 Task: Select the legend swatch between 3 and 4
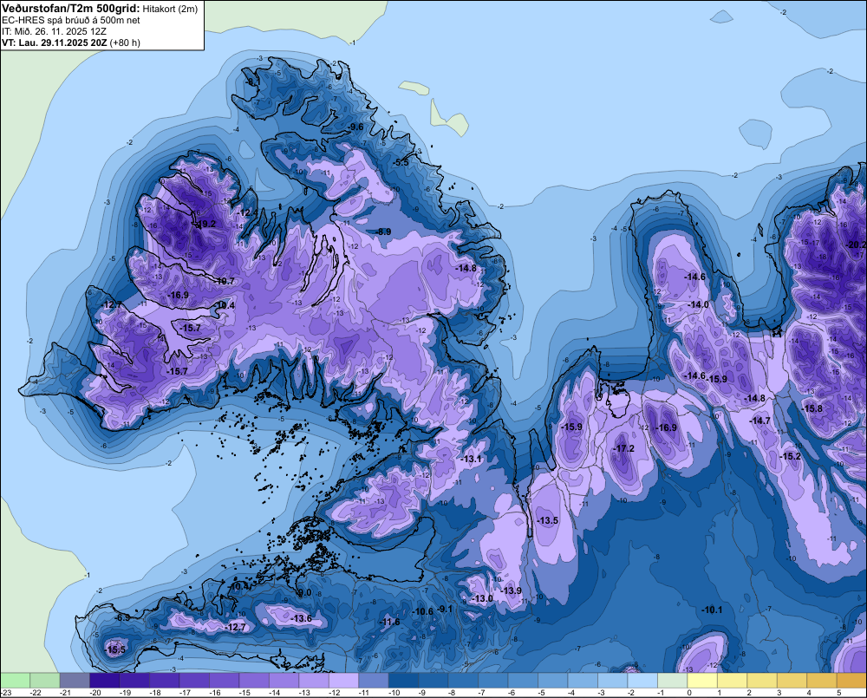[792, 680]
